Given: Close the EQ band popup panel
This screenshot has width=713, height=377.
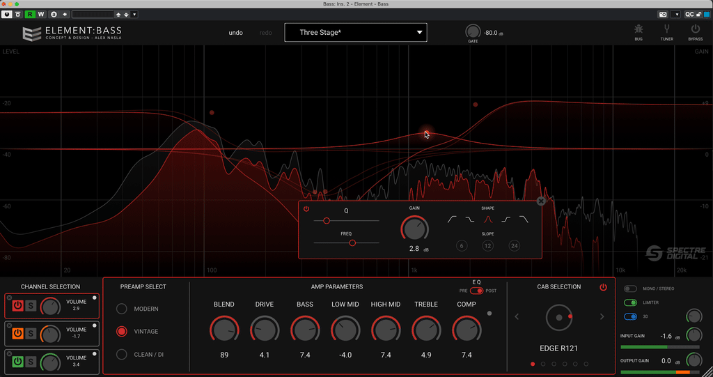Looking at the screenshot, I should 541,201.
